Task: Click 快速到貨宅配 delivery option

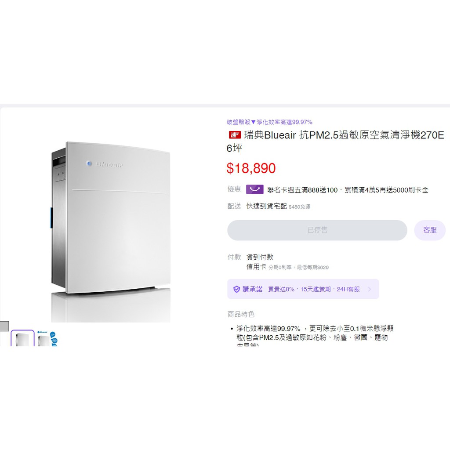Action: point(266,206)
